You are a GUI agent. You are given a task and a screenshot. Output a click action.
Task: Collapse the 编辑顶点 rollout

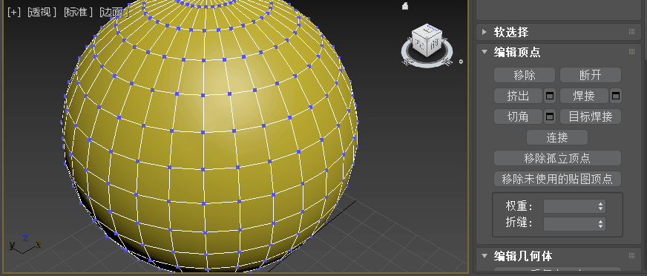coord(485,52)
